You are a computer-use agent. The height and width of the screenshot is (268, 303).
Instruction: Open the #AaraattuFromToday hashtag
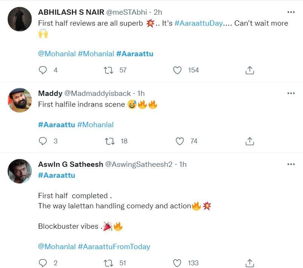114,246
